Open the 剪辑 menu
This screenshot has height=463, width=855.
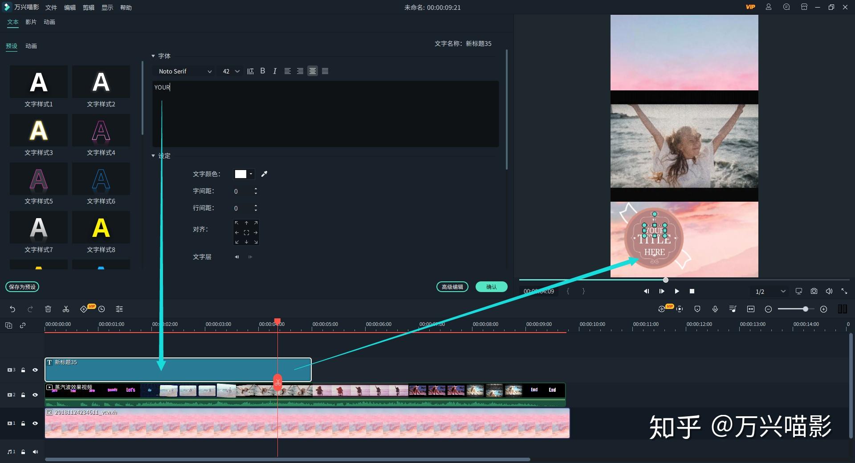[x=88, y=8]
